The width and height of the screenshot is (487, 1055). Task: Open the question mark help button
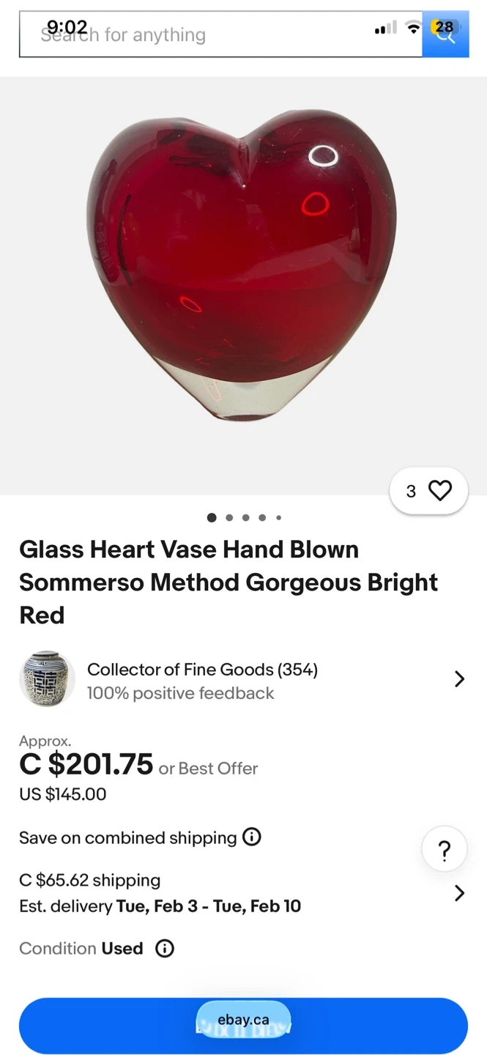(x=444, y=851)
